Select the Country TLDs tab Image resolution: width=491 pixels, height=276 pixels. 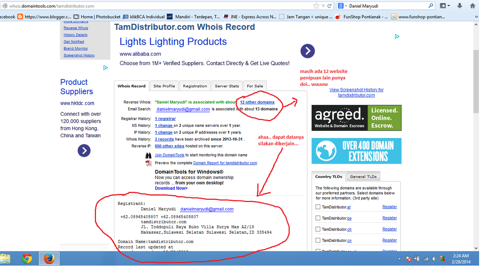click(x=329, y=176)
